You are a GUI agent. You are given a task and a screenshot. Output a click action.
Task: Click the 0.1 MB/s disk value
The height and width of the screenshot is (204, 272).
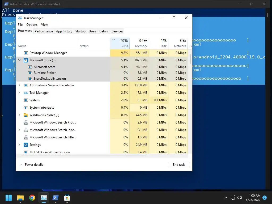(160, 100)
